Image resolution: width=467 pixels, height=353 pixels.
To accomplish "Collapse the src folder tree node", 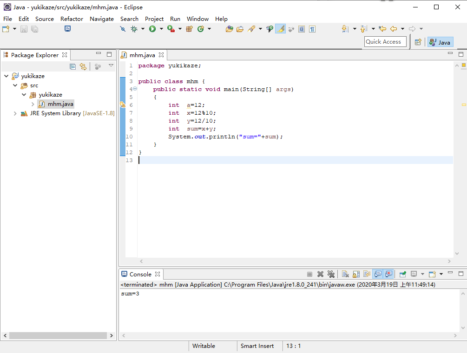I will pos(15,85).
